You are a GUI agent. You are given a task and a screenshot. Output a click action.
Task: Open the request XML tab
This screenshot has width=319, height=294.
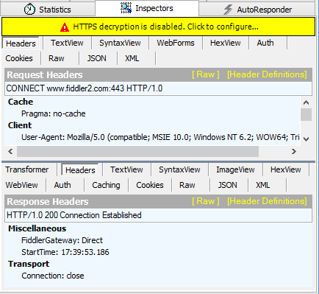tap(132, 58)
